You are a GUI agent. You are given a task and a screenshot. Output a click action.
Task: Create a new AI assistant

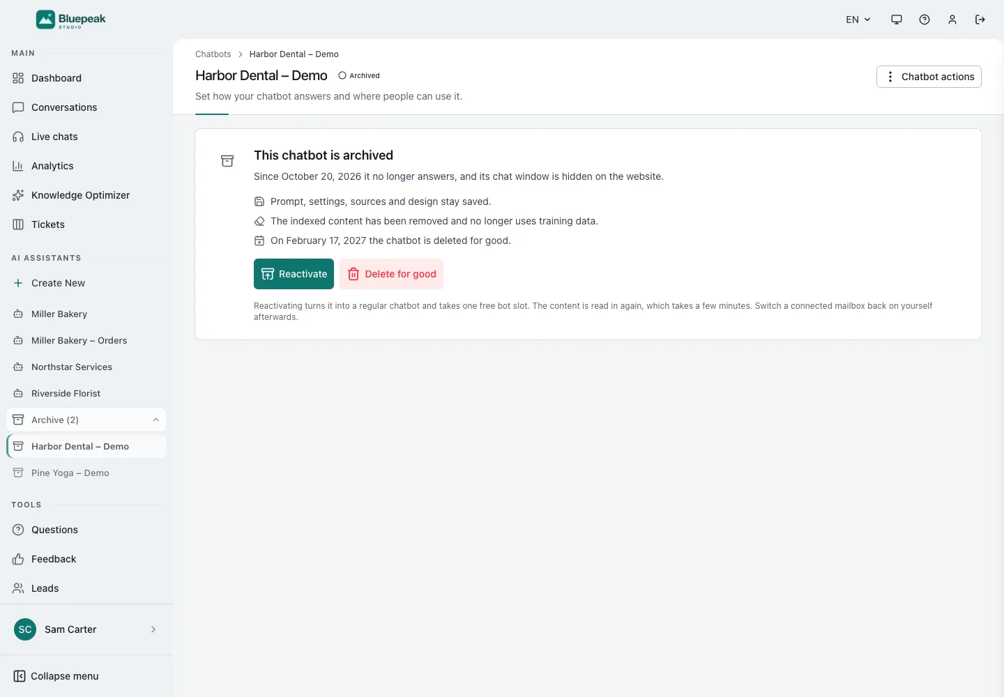tap(86, 283)
